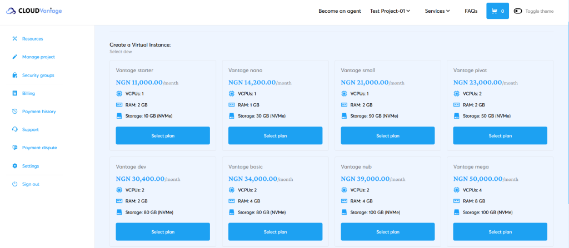Click the Payment history clock icon
The width and height of the screenshot is (569, 248).
tap(15, 112)
